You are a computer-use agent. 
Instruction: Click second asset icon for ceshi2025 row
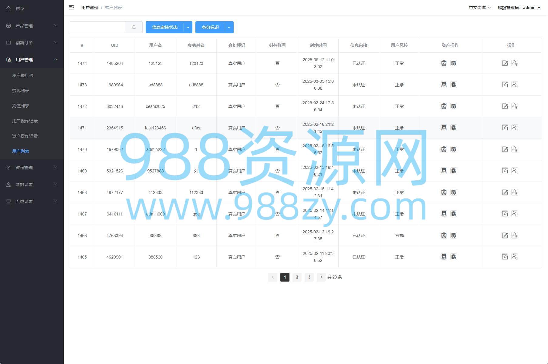pos(454,106)
